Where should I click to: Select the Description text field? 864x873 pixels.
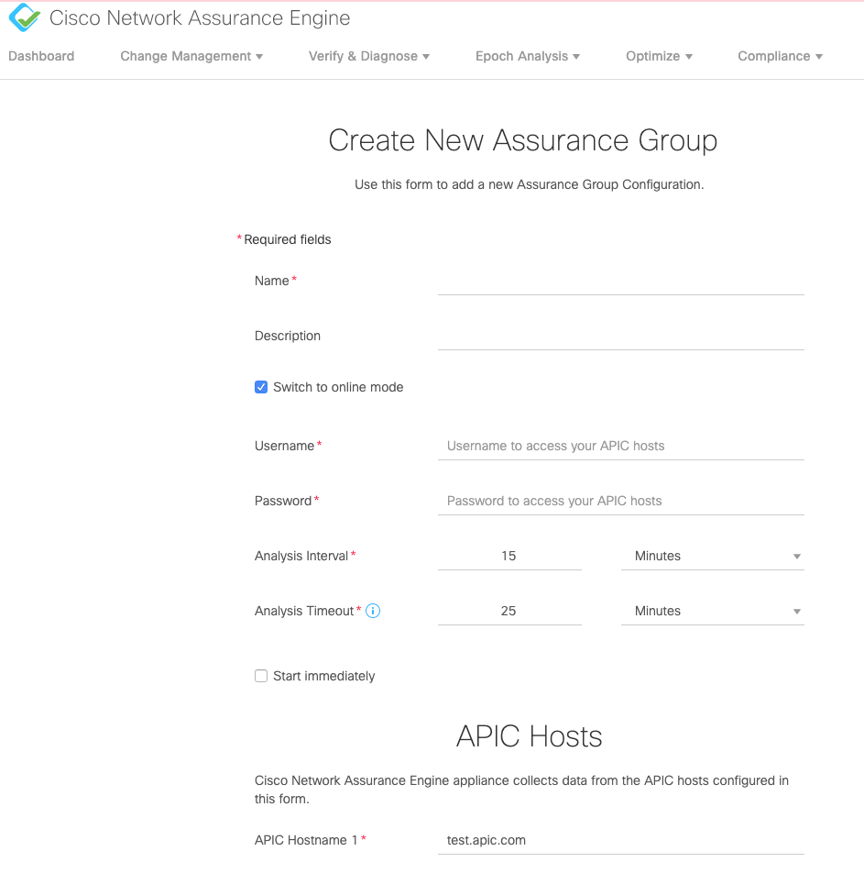pyautogui.click(x=620, y=339)
